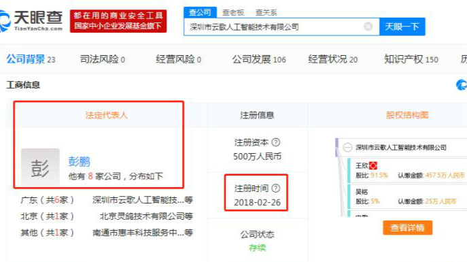Viewport: 467px width, 262px height.
Task: Click the blue TianYanCha icon at right of 工商信息
Action: click(x=462, y=85)
